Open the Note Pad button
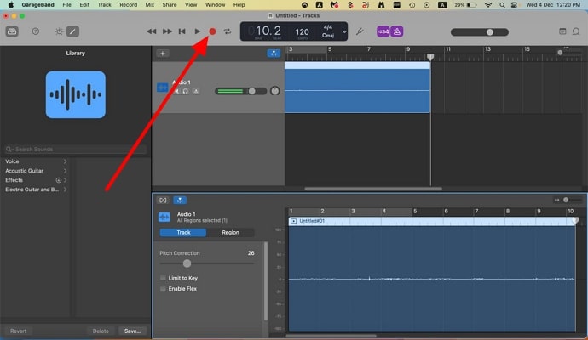588x340 pixels. (562, 31)
